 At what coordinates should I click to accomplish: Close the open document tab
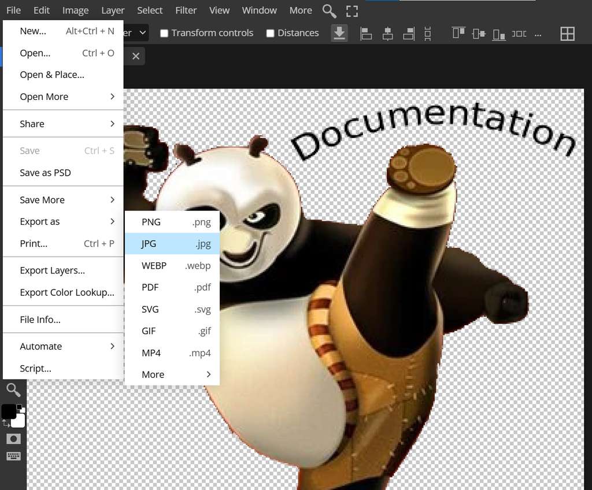point(136,56)
